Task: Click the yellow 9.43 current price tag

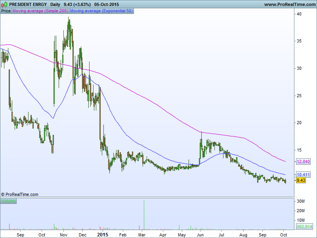Action: click(x=301, y=180)
